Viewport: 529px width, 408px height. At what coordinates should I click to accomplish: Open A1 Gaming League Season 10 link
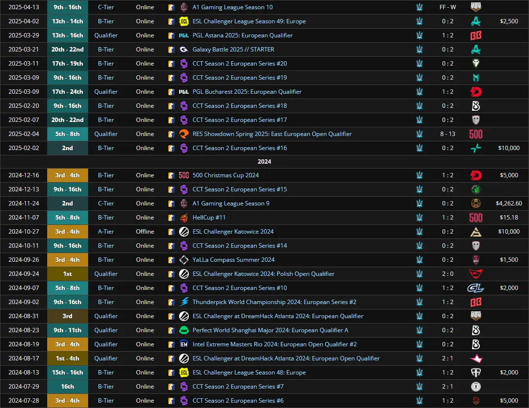coord(233,7)
